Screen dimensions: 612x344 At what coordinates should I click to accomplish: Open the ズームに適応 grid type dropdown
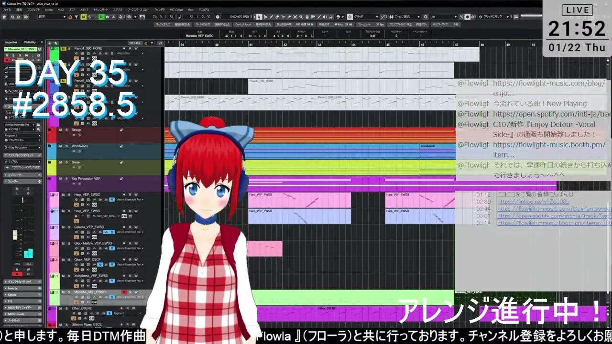click(404, 17)
